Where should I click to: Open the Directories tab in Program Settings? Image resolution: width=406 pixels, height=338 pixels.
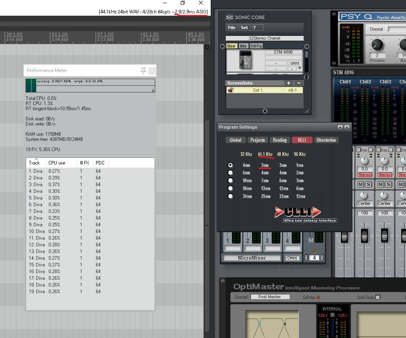[326, 140]
